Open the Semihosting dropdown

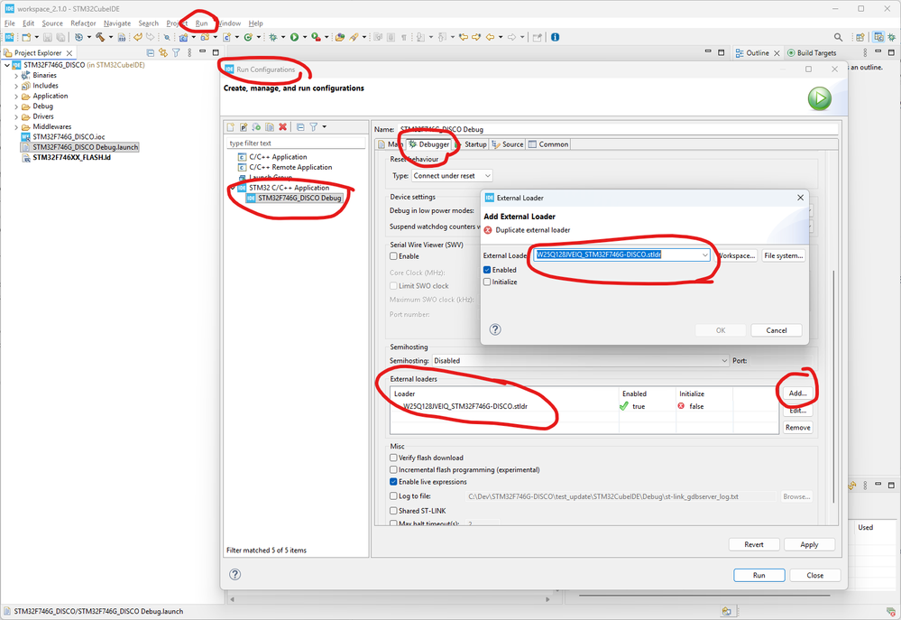pos(580,361)
